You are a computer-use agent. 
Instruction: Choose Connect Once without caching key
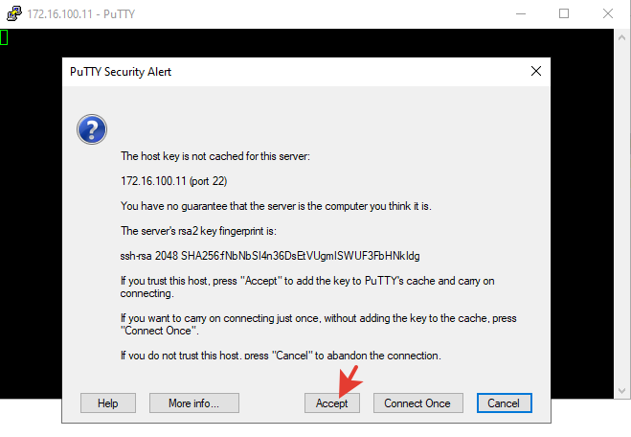pyautogui.click(x=417, y=403)
